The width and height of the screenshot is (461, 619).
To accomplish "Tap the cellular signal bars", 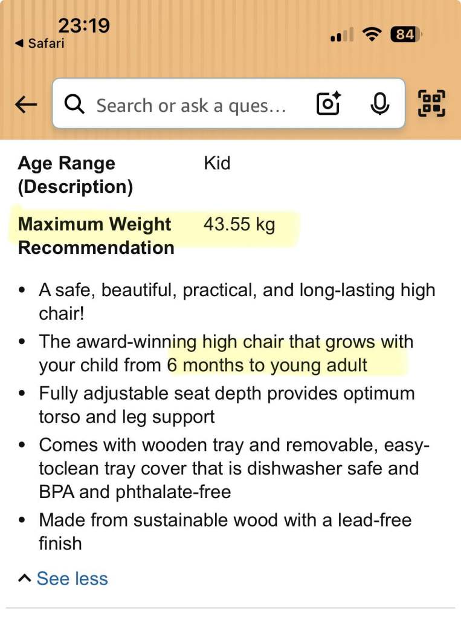I will [342, 37].
